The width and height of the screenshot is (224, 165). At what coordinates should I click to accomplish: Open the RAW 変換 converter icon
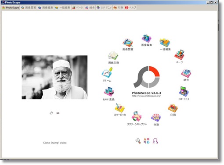[109, 92]
